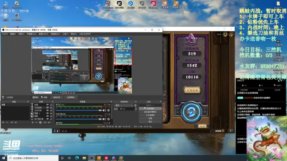This screenshot has height=161, width=287.
Task: Open the 工具(T) menu in OBS
Action: click(x=65, y=34)
